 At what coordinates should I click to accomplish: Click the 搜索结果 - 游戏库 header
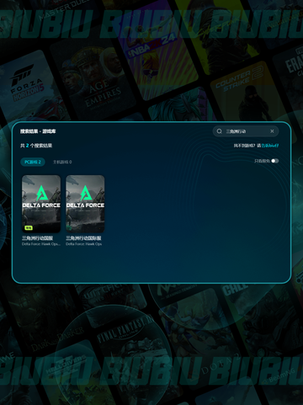pyautogui.click(x=38, y=131)
